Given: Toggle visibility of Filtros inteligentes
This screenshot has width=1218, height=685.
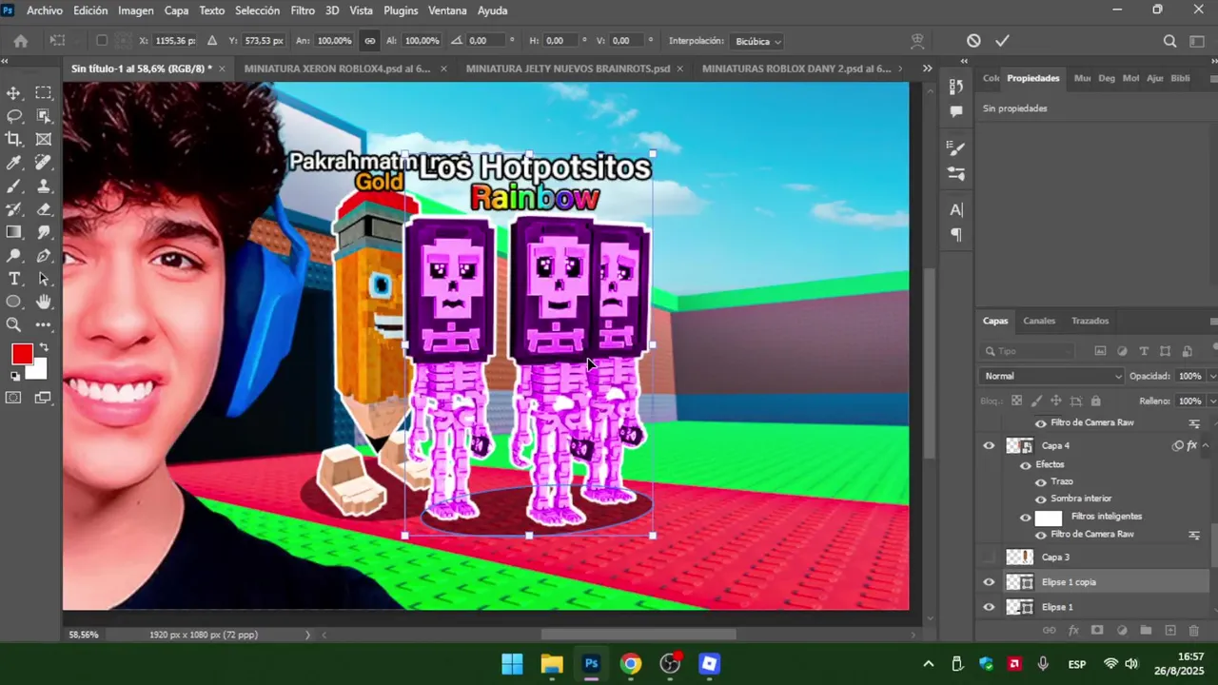Looking at the screenshot, I should (x=1026, y=518).
